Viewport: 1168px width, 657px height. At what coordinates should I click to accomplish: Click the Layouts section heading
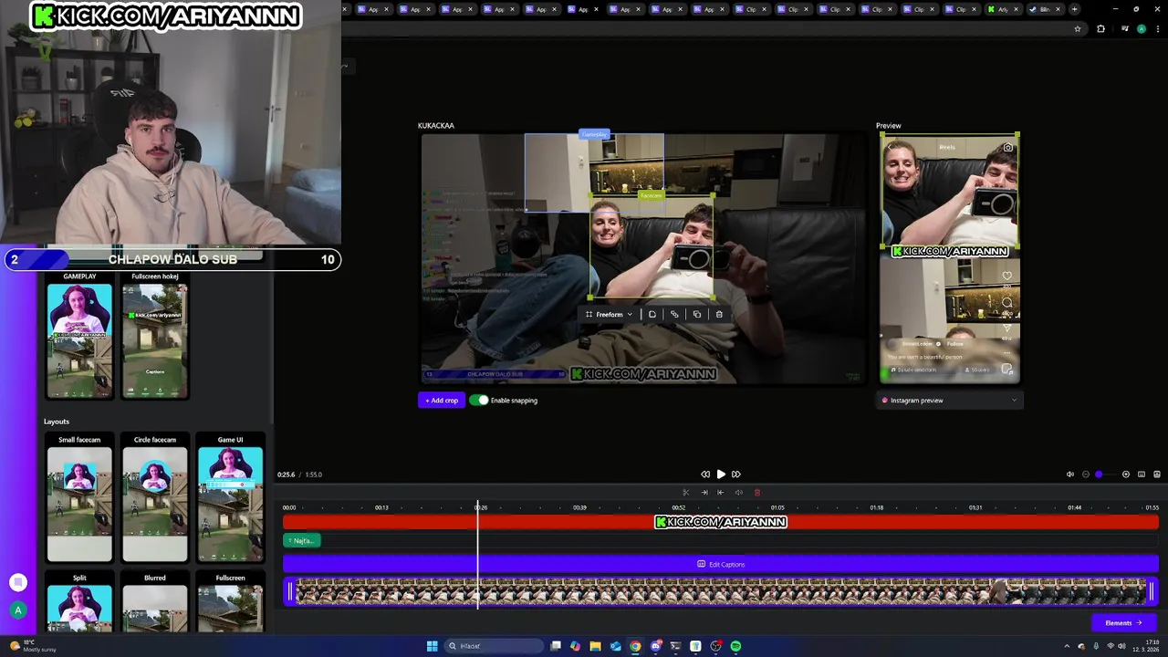point(57,422)
